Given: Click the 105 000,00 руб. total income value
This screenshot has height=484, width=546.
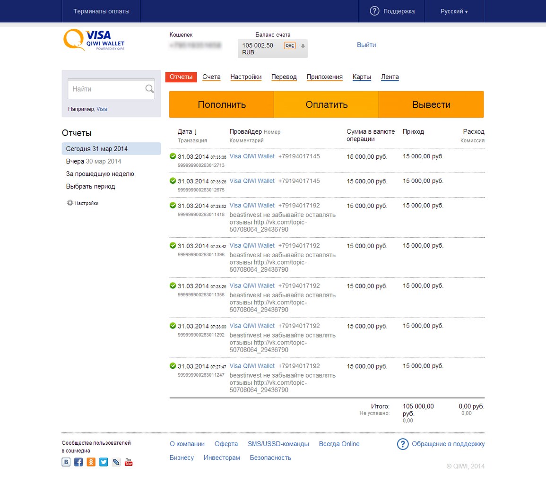Looking at the screenshot, I should pyautogui.click(x=418, y=410).
